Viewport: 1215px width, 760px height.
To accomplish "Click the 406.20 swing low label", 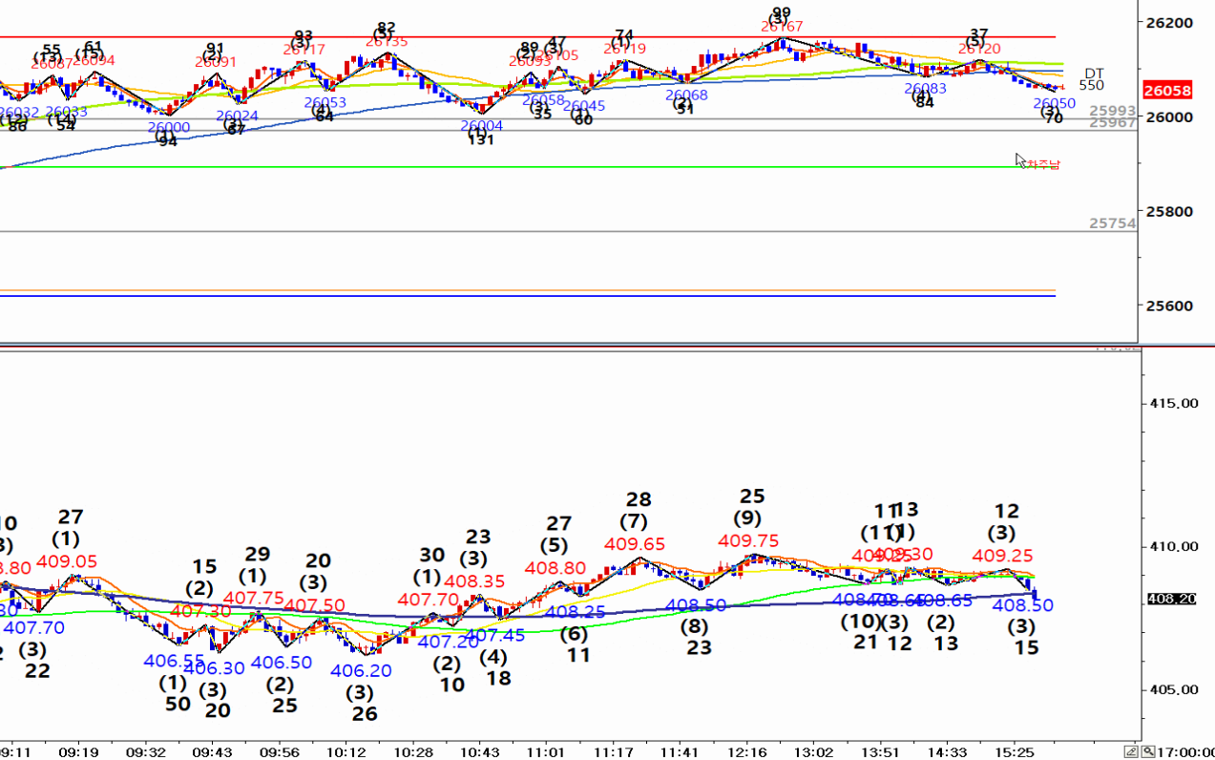I will coord(360,671).
